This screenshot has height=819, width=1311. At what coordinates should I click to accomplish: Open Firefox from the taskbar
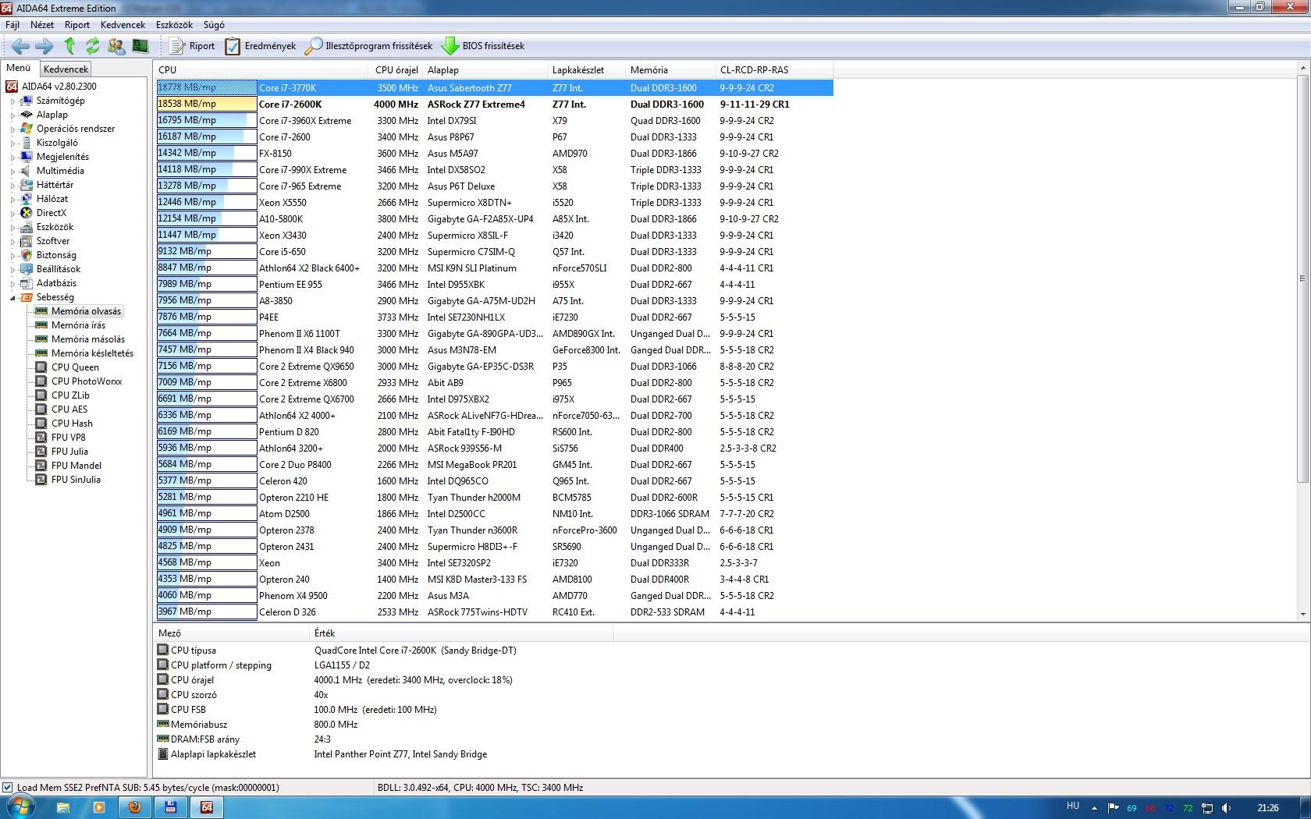click(134, 808)
